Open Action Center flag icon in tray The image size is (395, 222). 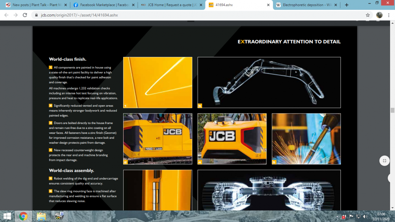pos(351,216)
